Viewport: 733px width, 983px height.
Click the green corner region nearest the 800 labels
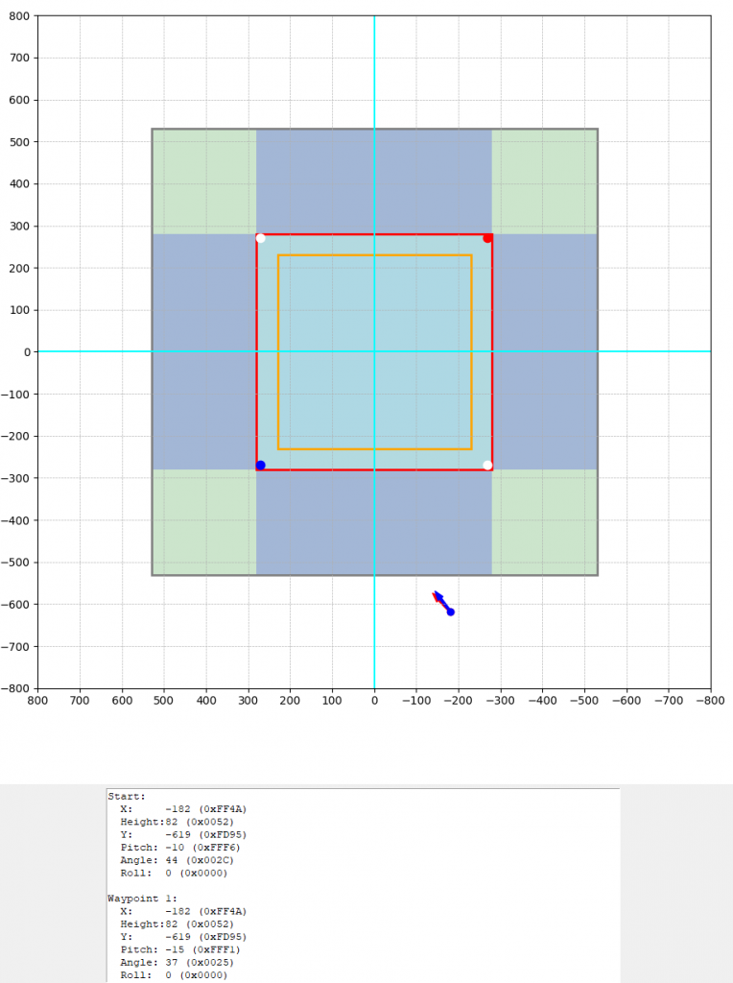tap(203, 181)
